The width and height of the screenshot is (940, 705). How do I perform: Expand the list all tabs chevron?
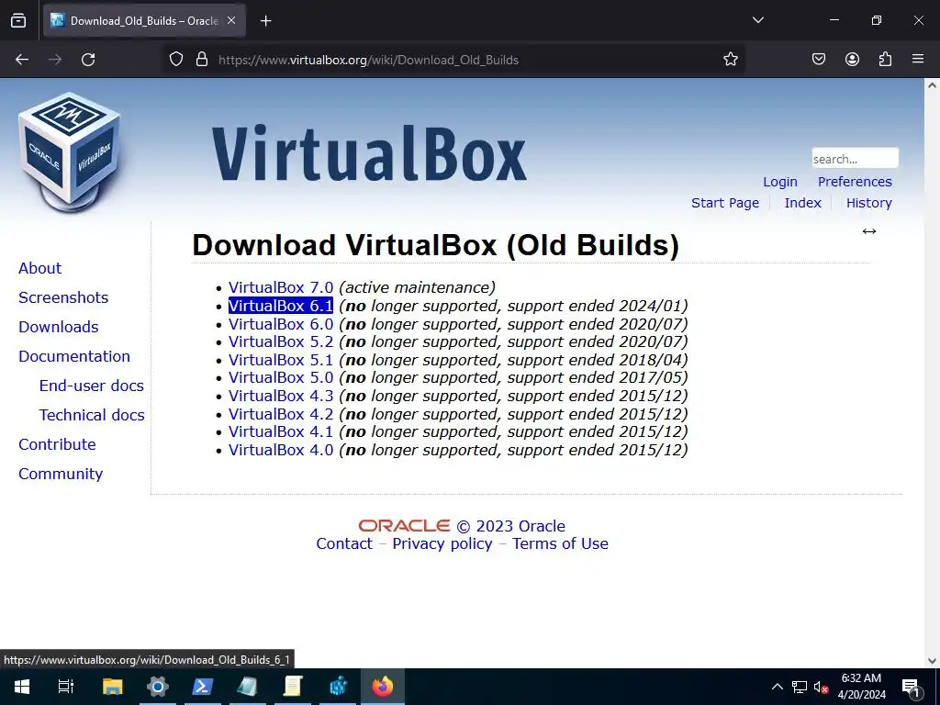757,20
